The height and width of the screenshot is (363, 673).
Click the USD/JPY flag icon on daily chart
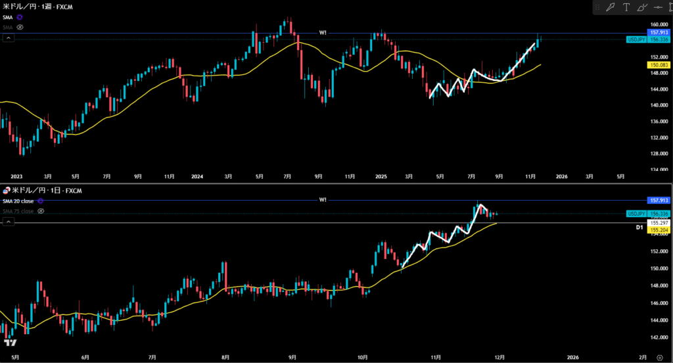tap(5, 190)
